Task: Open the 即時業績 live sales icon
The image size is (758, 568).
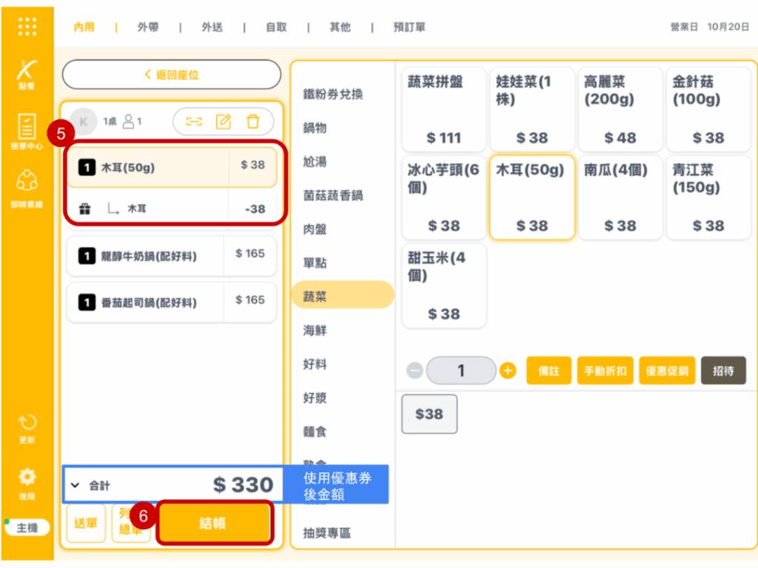Action: click(x=27, y=188)
